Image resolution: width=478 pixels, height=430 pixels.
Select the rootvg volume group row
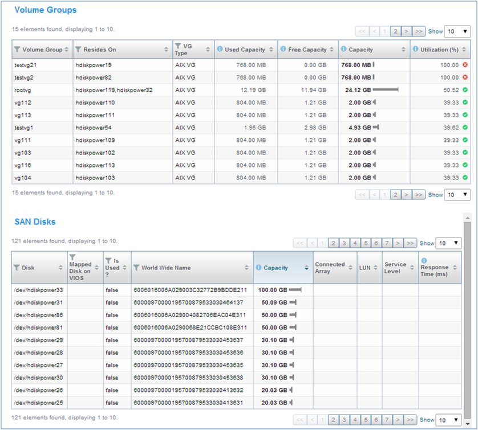[241, 90]
